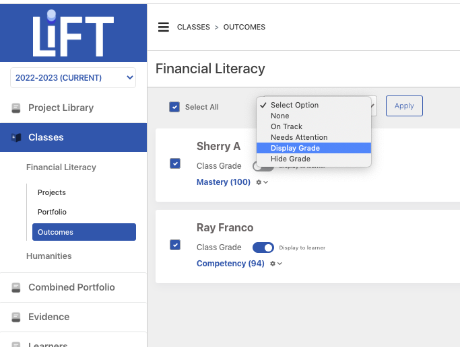Open the hamburger menu icon
Screen dimensions: 460x347
click(164, 27)
